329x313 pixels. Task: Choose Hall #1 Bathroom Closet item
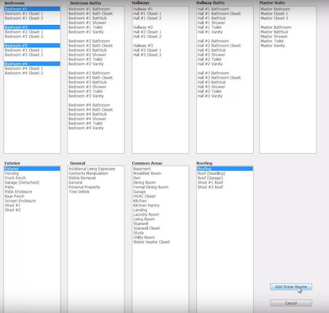click(219, 14)
